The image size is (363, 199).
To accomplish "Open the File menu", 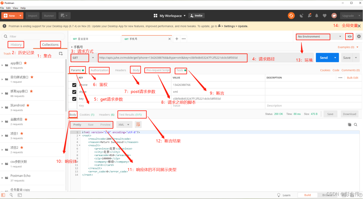I will (2, 8).
